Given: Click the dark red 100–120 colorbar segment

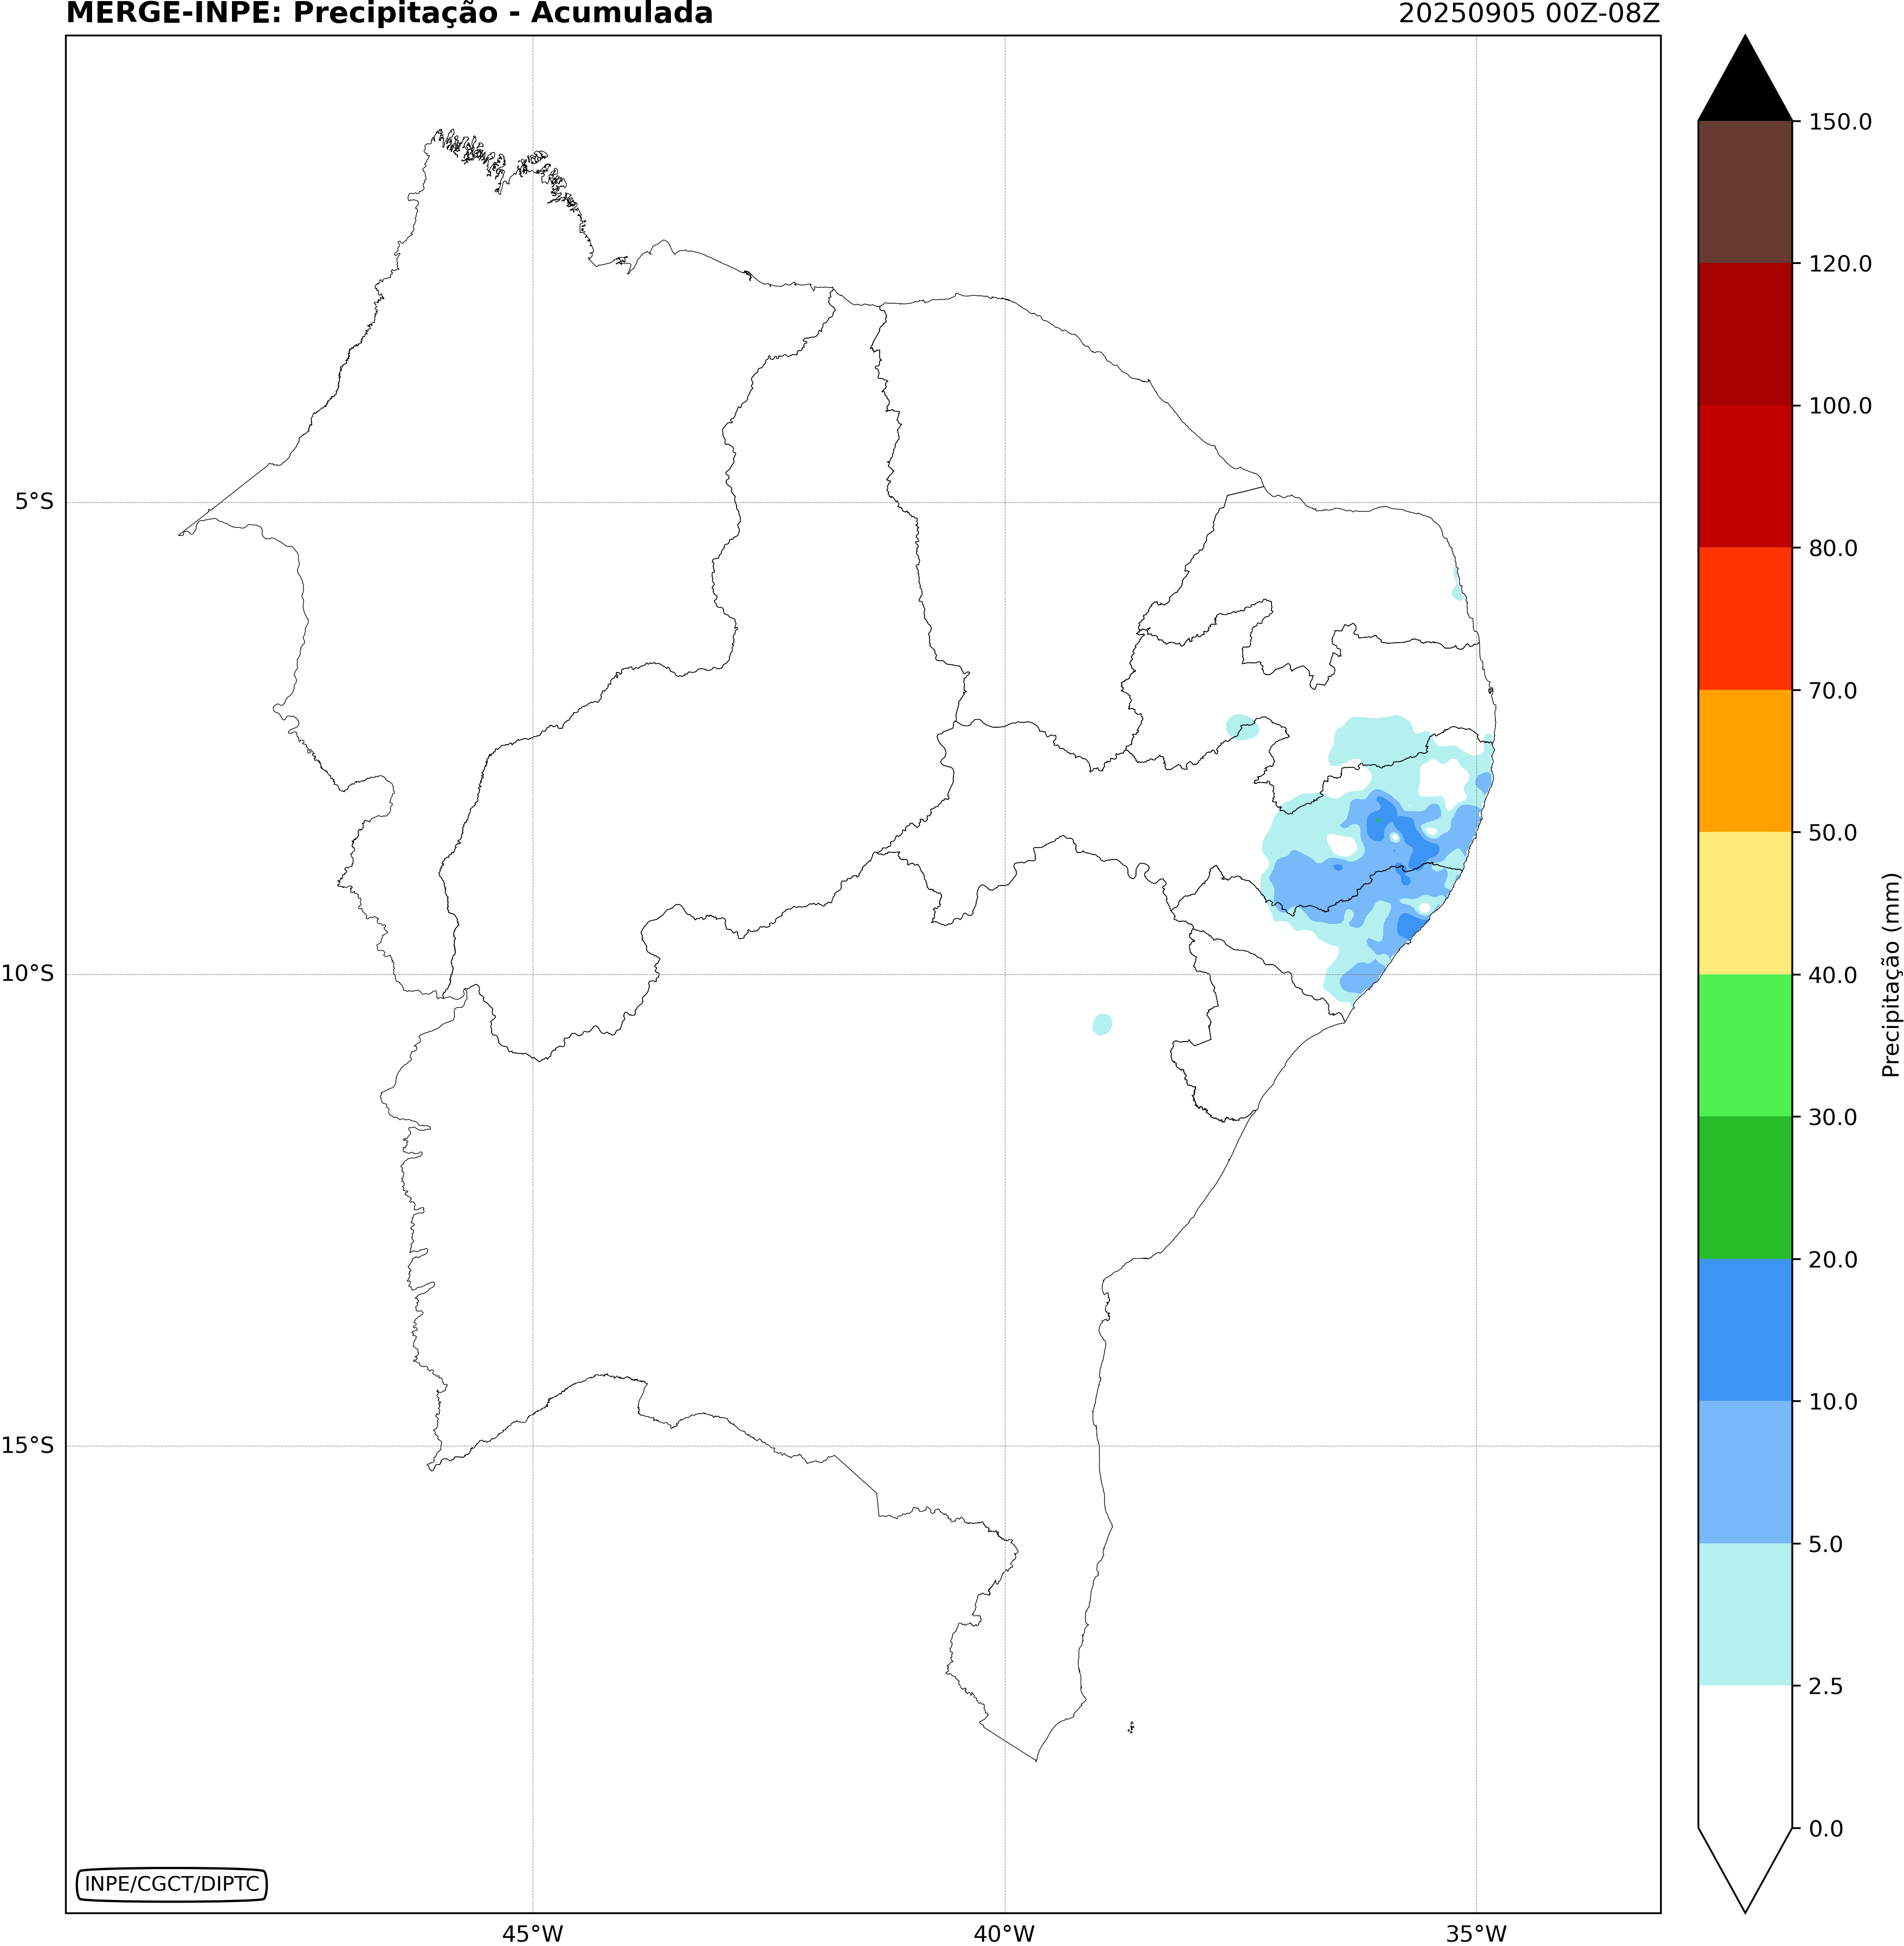Looking at the screenshot, I should 1744,334.
